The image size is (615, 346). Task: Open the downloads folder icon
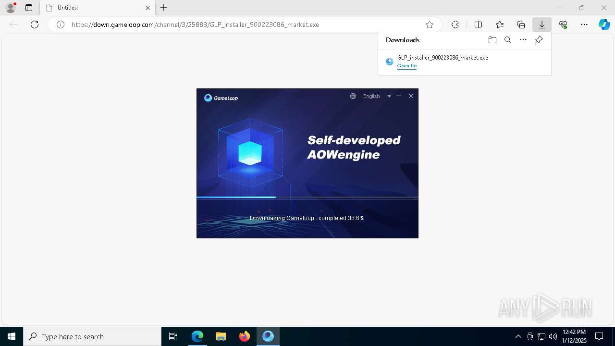tap(492, 40)
